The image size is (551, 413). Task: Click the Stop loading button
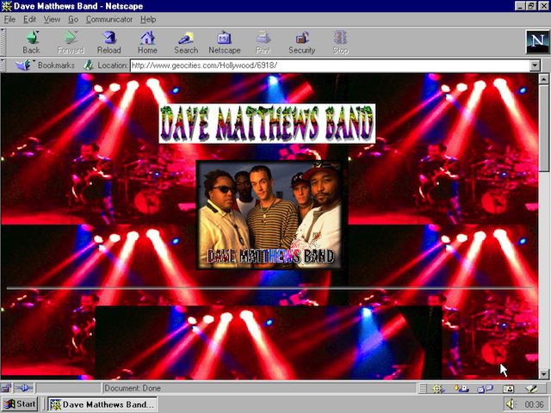pyautogui.click(x=341, y=42)
